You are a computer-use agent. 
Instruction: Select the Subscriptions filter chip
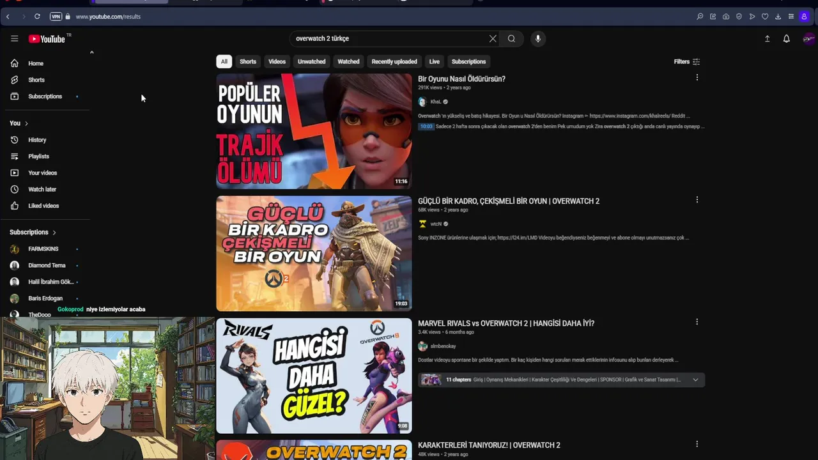[x=468, y=62]
